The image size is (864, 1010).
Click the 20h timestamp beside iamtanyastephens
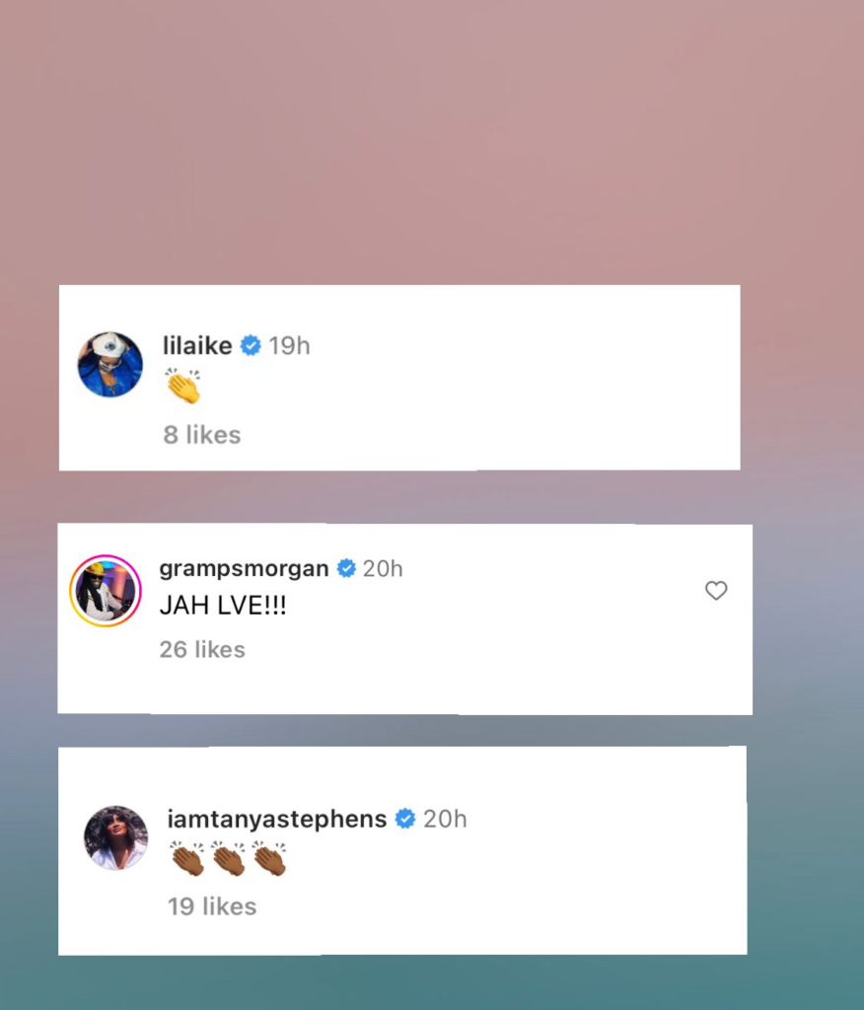(445, 819)
